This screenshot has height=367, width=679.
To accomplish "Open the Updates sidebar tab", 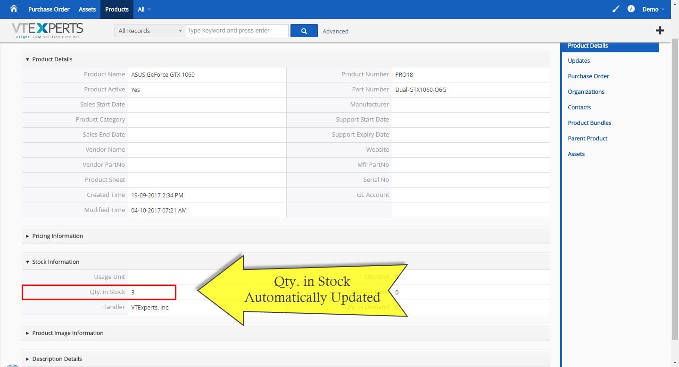I will coord(579,61).
